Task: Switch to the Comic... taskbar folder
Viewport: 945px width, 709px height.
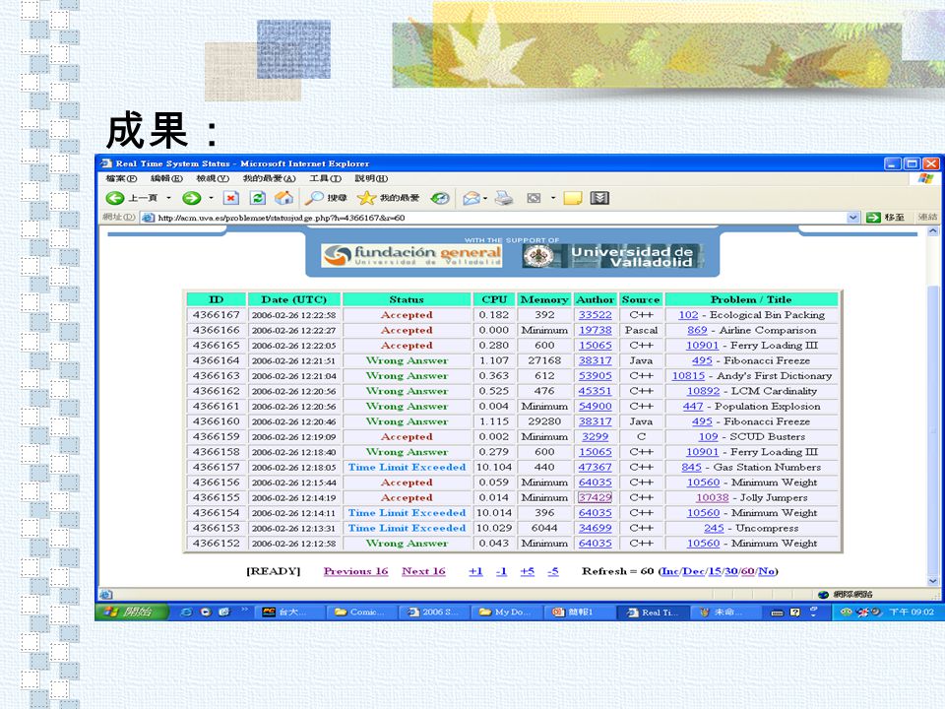Action: point(360,612)
